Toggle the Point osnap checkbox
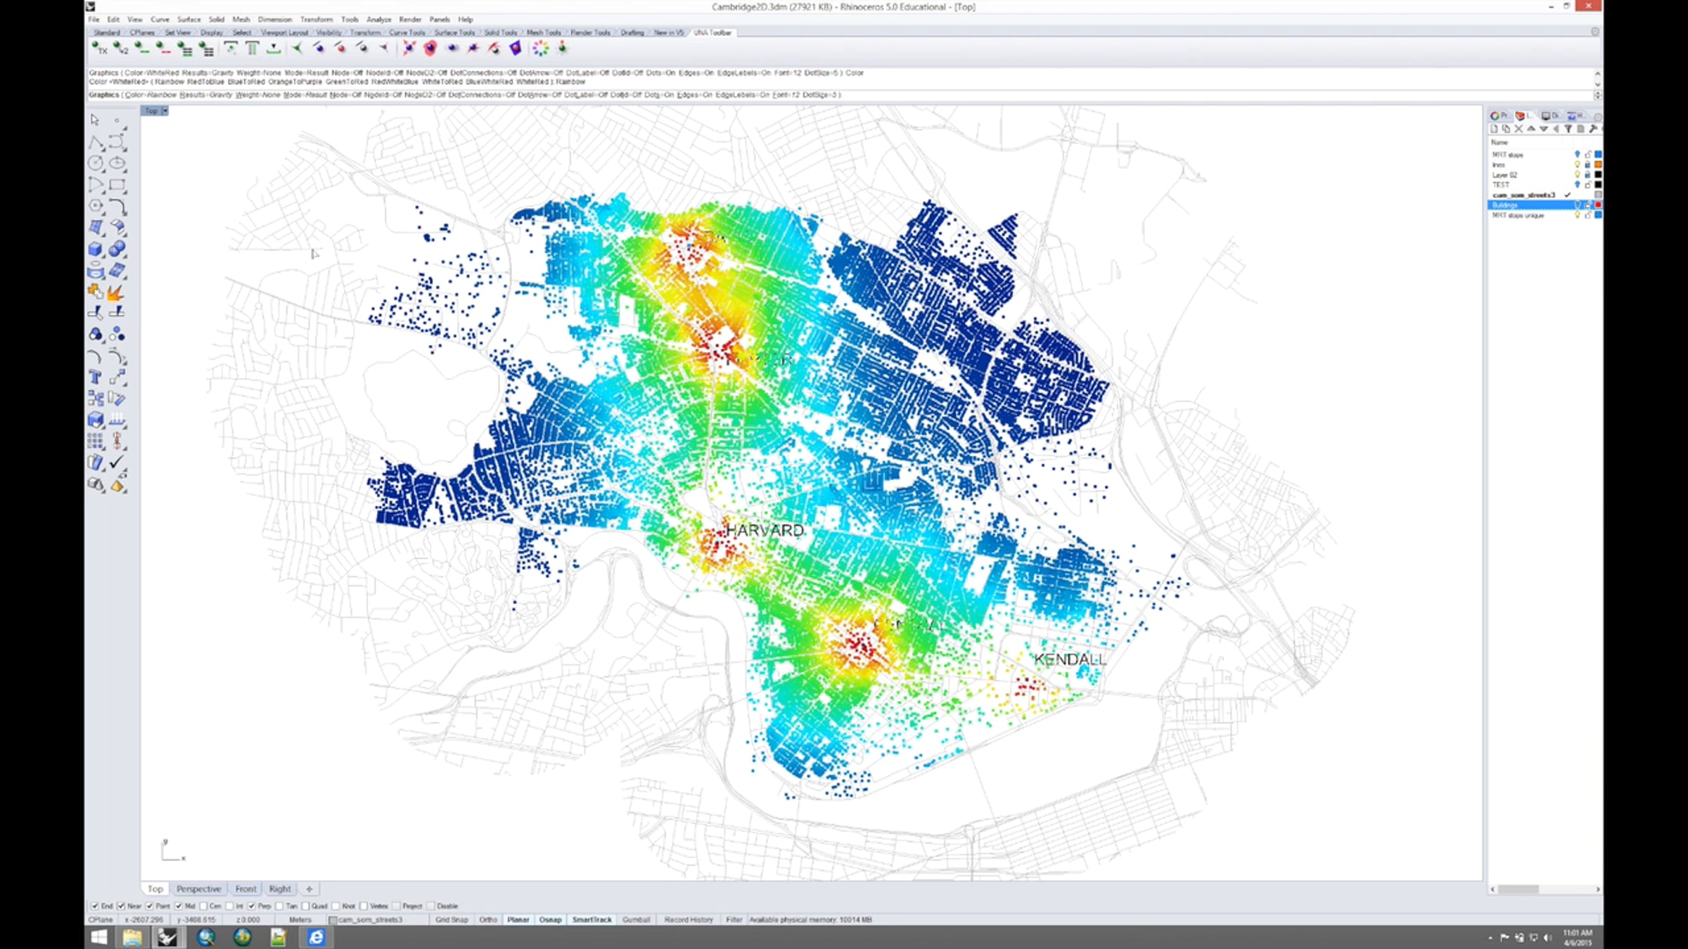The height and width of the screenshot is (949, 1688). coord(149,906)
